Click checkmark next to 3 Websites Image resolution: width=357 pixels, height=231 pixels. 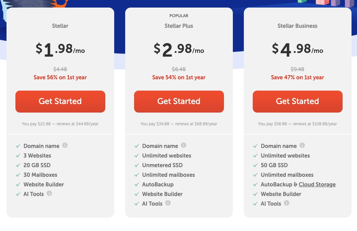pyautogui.click(x=18, y=156)
